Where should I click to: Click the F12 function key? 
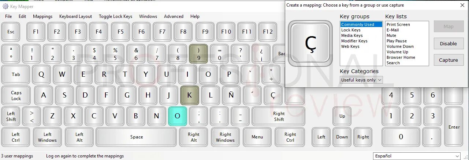click(x=268, y=32)
